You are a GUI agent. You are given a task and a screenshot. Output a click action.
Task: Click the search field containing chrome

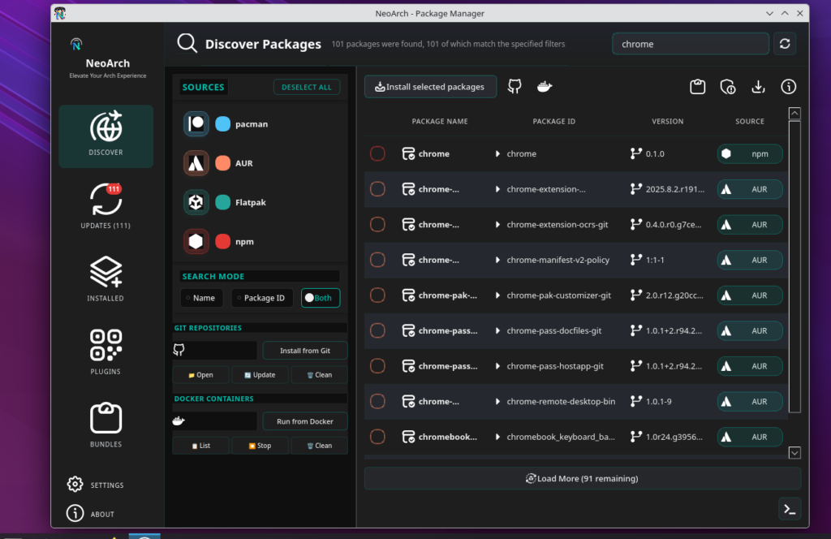690,44
